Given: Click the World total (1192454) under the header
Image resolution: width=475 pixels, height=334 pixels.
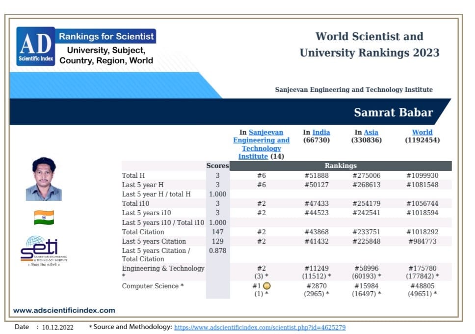Looking at the screenshot, I should [x=422, y=140].
